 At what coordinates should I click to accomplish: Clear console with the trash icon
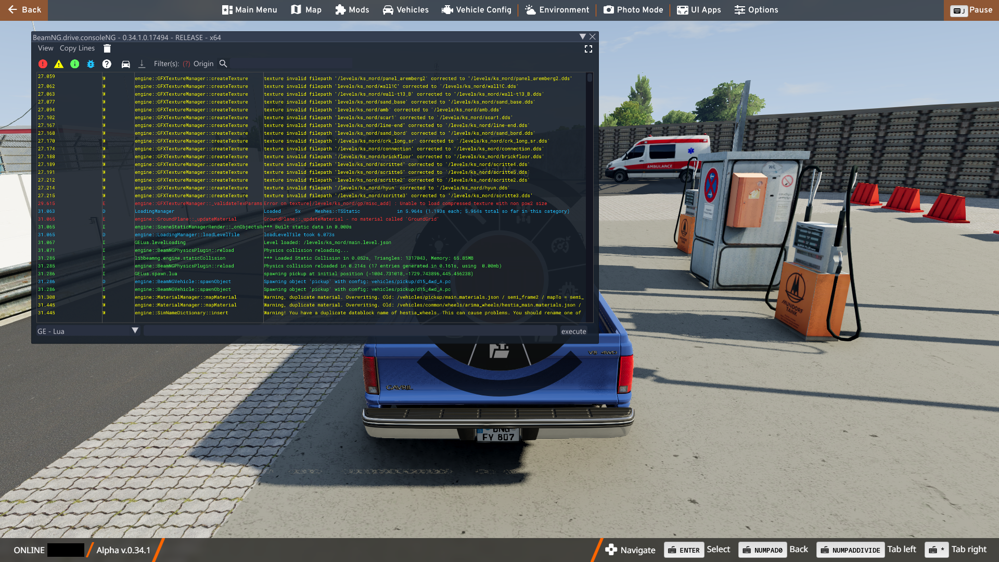click(x=107, y=48)
